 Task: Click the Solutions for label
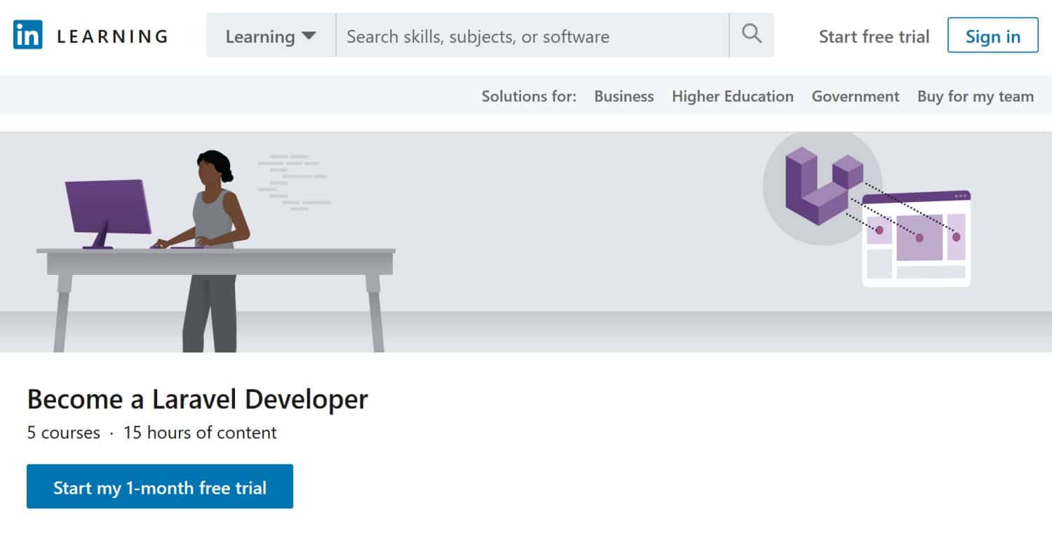pos(529,96)
